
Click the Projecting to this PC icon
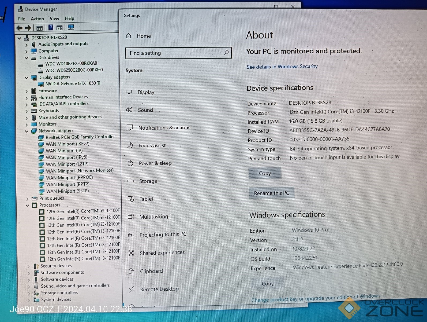tap(131, 235)
